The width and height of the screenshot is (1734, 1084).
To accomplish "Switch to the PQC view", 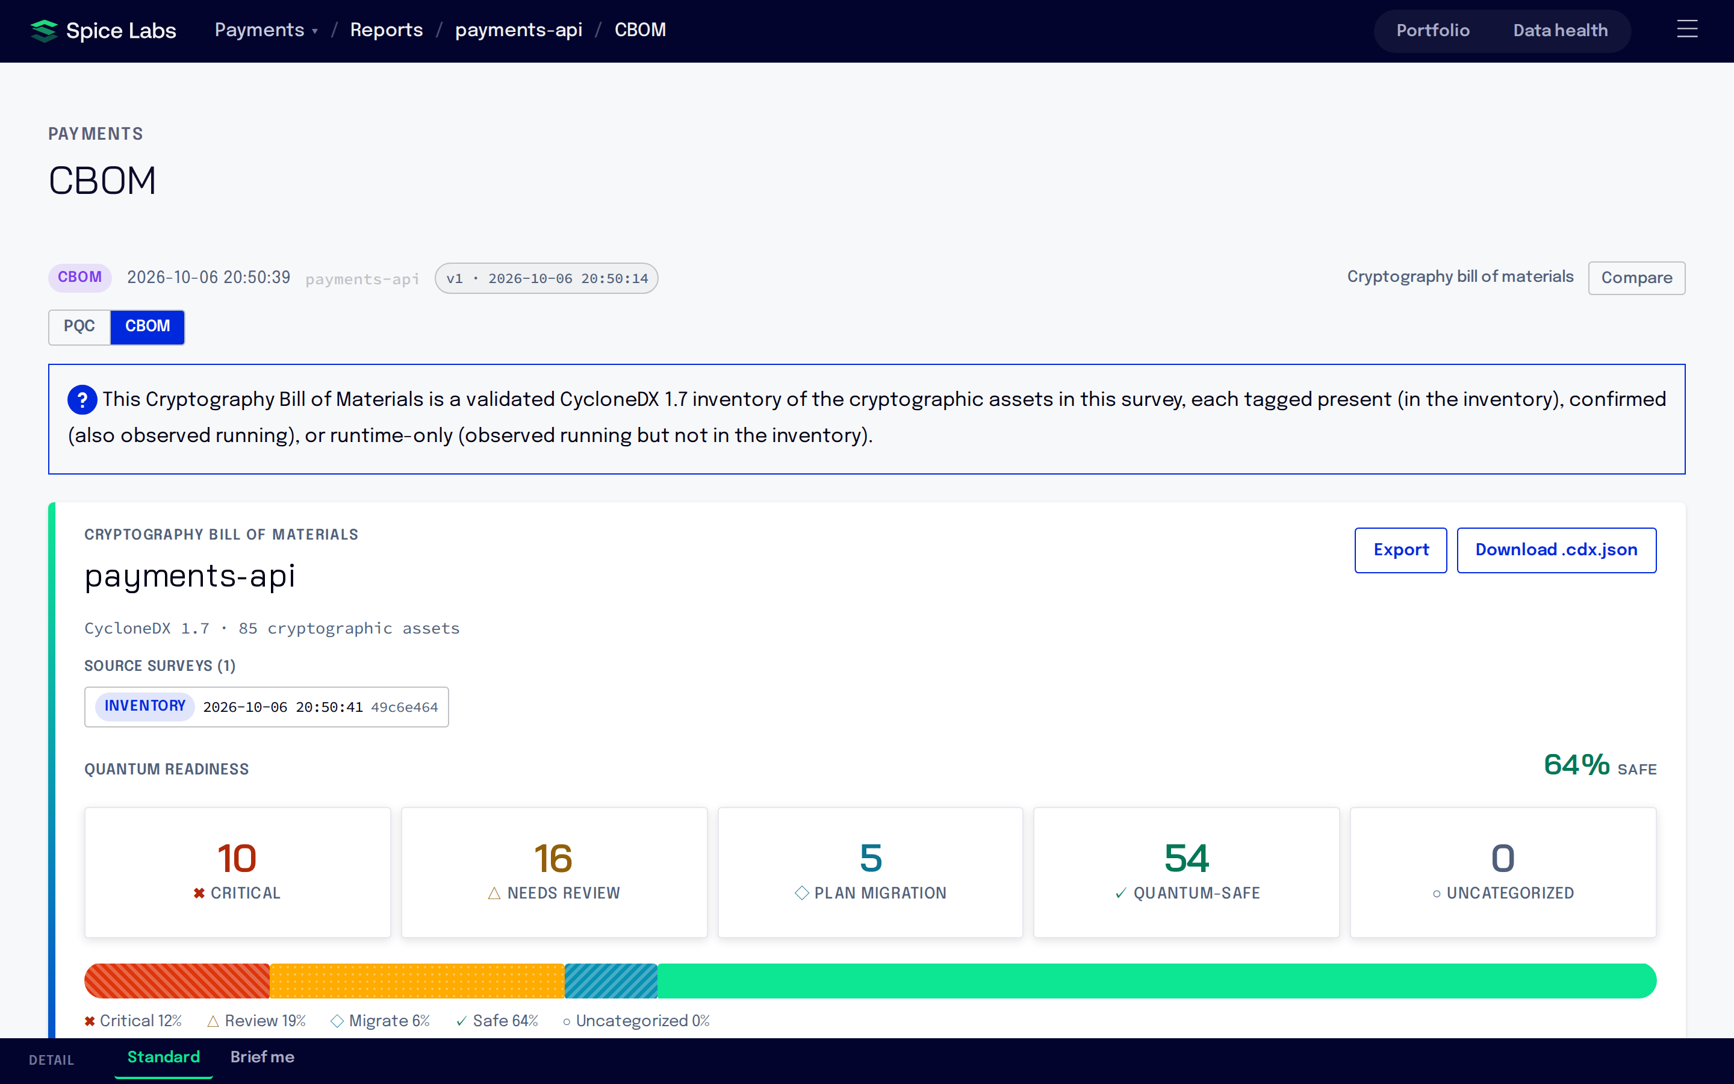I will pos(79,326).
